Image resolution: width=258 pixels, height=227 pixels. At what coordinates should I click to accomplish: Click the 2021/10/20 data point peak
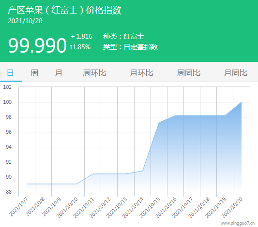pyautogui.click(x=241, y=102)
